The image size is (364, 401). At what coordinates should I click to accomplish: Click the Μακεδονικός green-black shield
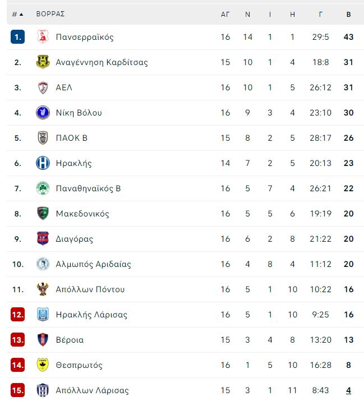[43, 214]
